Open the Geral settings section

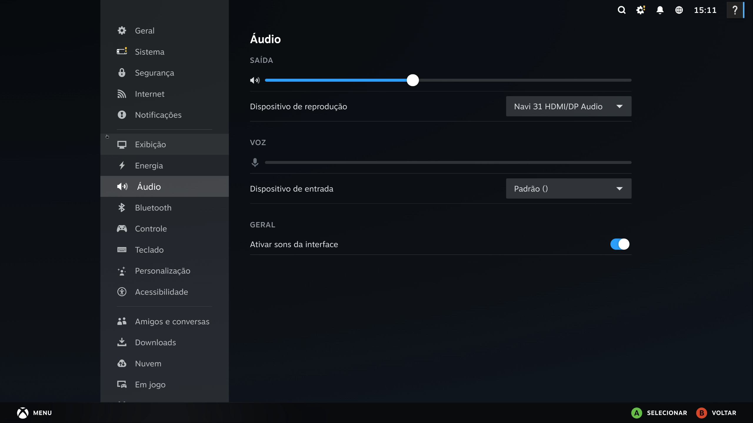click(145, 30)
